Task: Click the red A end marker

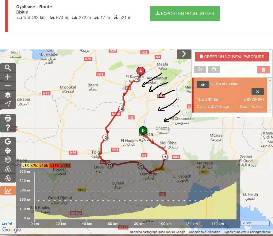Action: click(x=141, y=71)
